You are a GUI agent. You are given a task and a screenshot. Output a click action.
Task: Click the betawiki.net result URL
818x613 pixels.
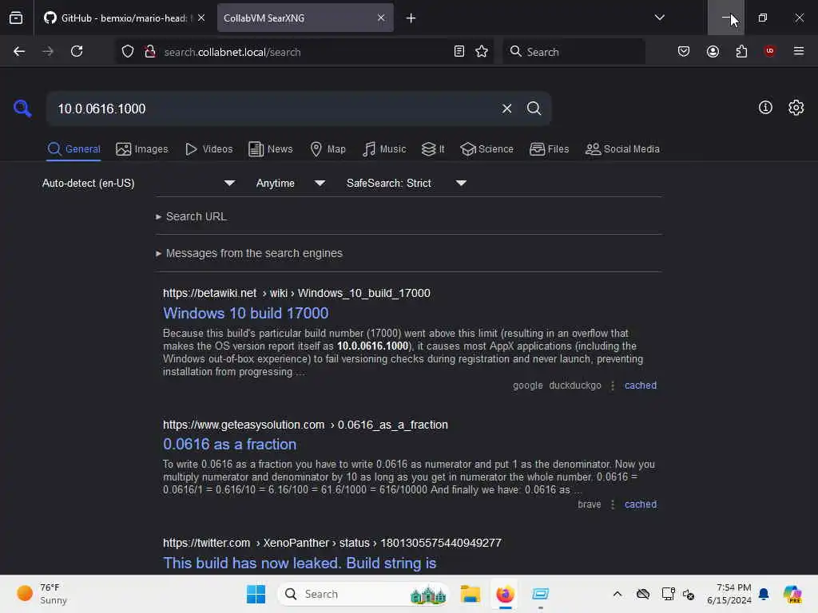[x=296, y=293]
